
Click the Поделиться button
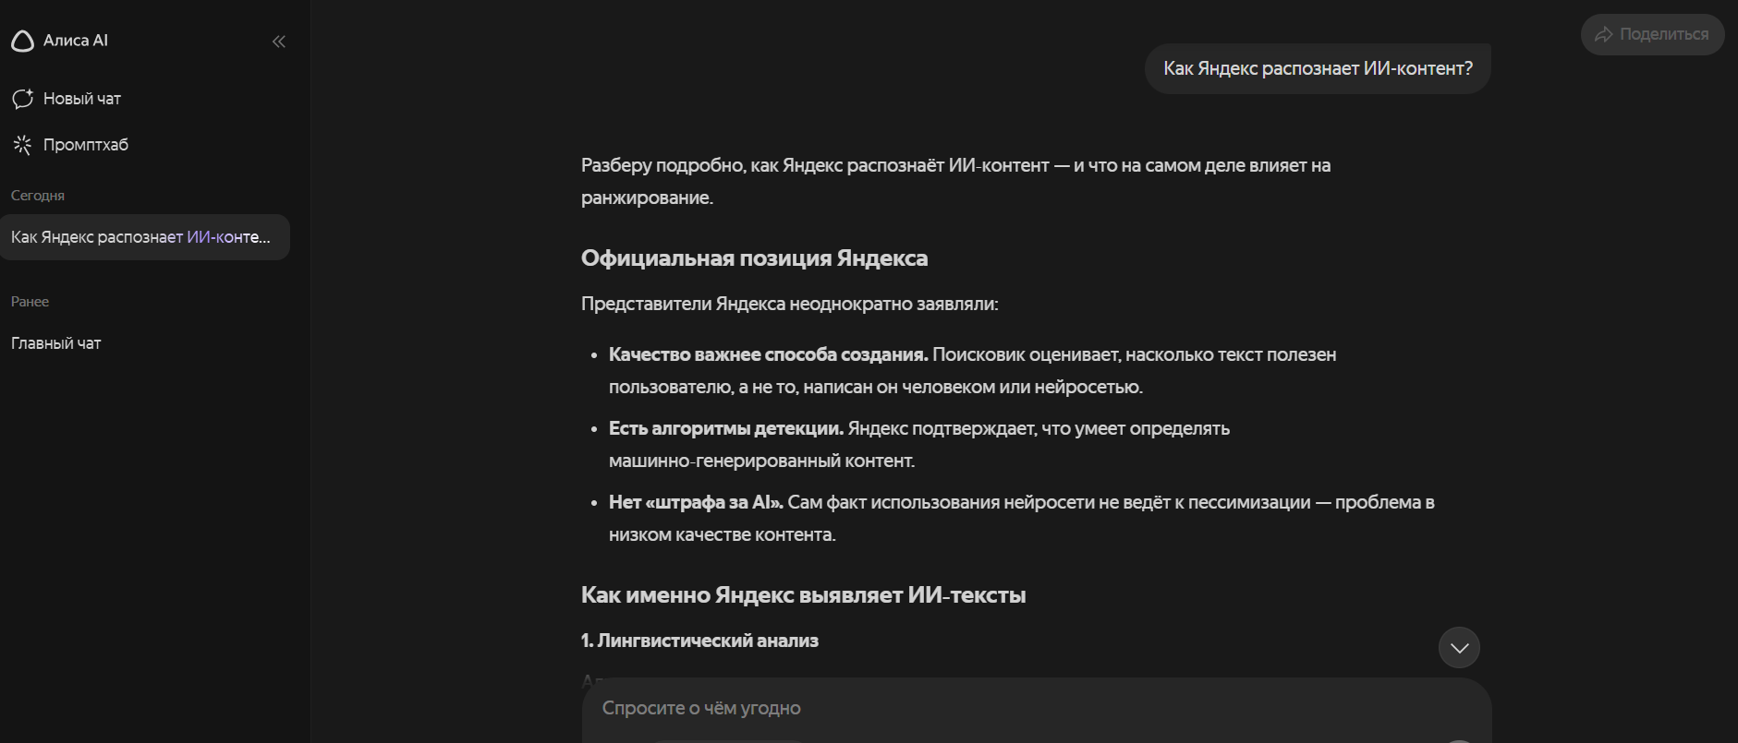tap(1652, 34)
